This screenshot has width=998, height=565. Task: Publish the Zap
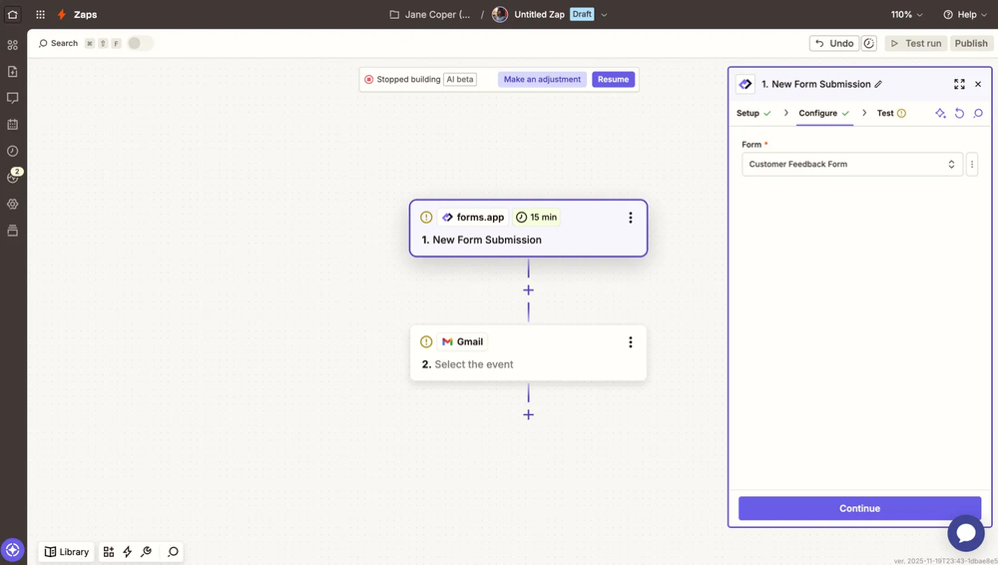click(x=971, y=43)
